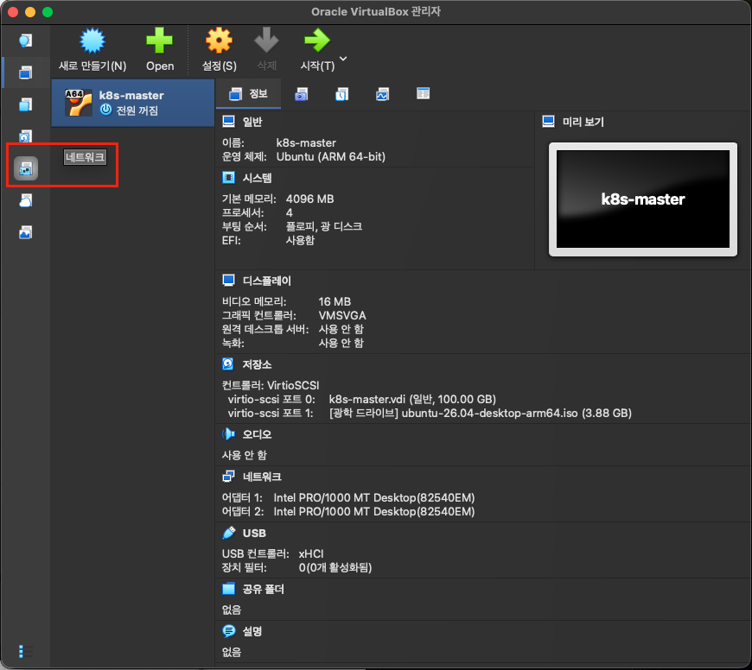Switch to the File Manager tab
The height and width of the screenshot is (670, 752).
pos(423,94)
